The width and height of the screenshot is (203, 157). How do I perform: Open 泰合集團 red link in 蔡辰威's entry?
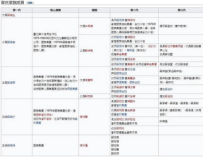click(152, 64)
